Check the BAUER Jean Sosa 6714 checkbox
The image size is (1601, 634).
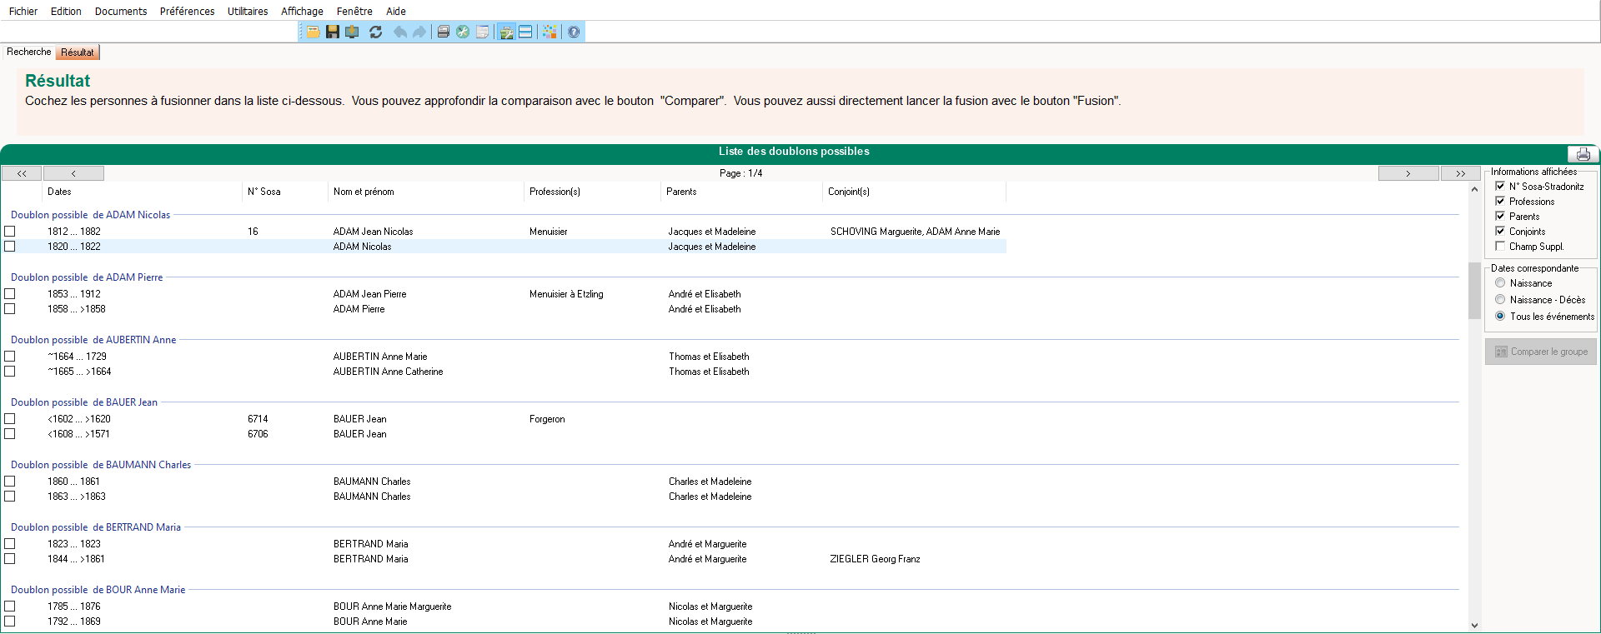[10, 419]
